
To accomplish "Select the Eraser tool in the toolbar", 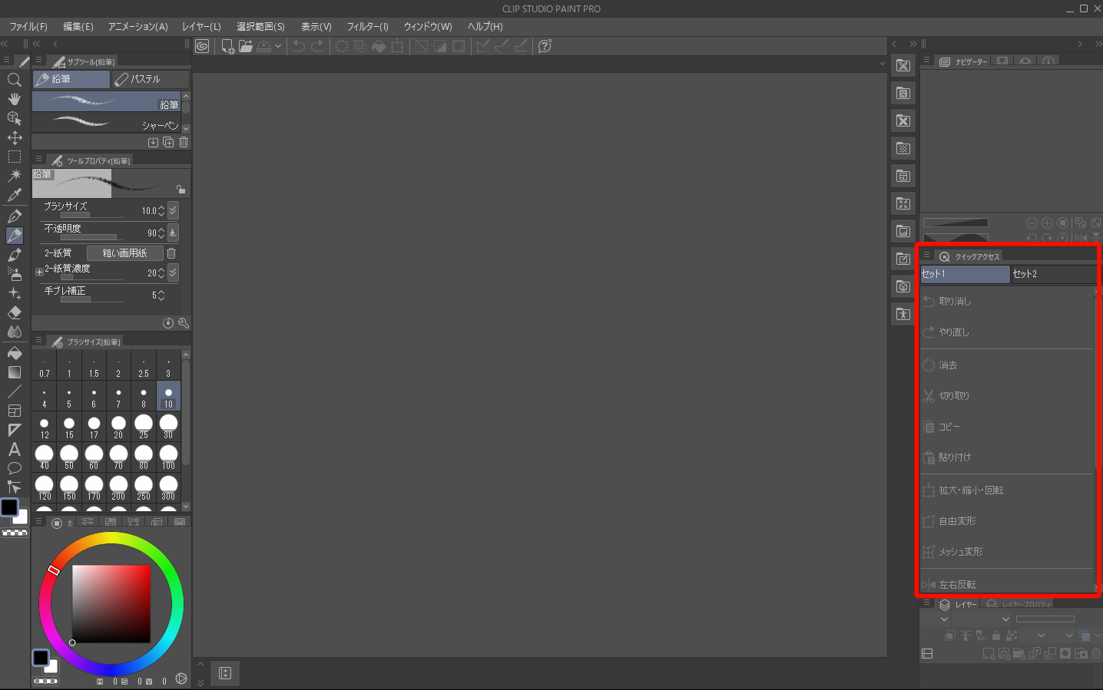I will [14, 312].
